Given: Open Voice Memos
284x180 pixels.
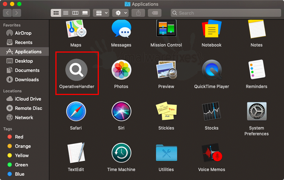Looking at the screenshot, I should point(212,153).
